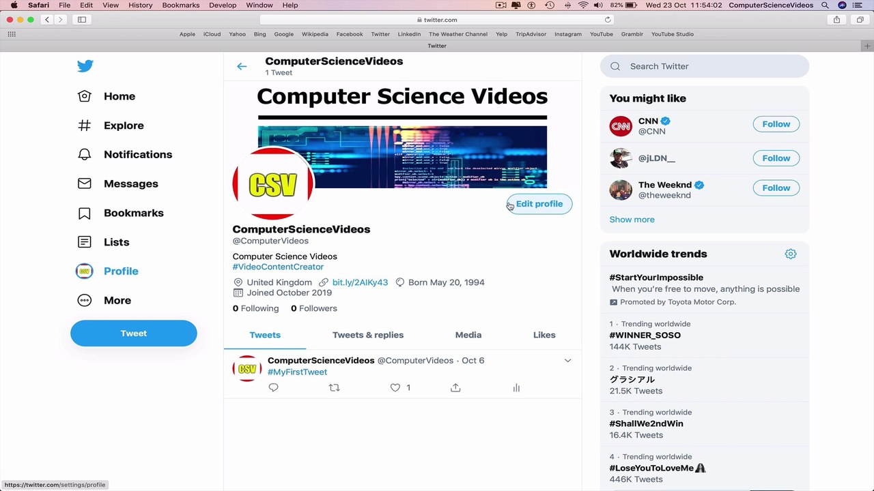Reply to the #MyFirstTweet tweet
874x491 pixels.
point(274,387)
